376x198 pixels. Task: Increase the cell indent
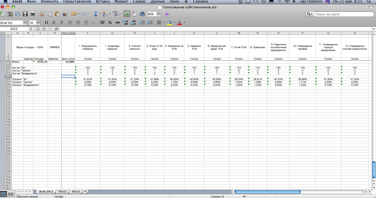pos(150,22)
